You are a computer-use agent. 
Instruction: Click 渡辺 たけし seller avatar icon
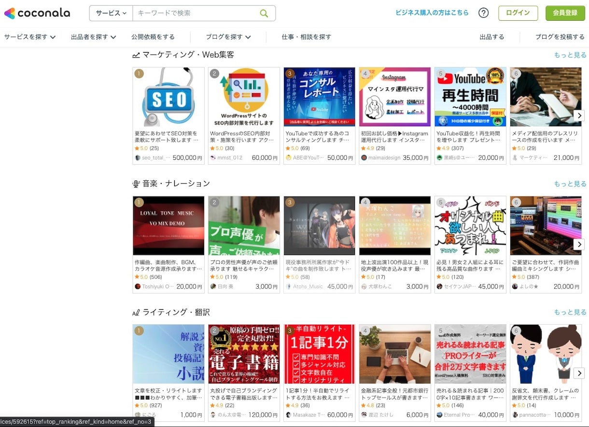point(364,415)
